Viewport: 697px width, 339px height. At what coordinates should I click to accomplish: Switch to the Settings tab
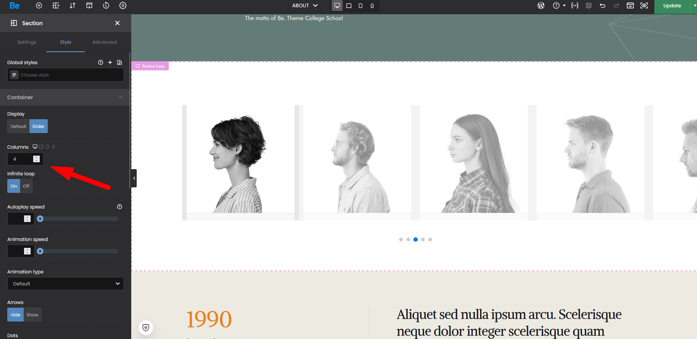tap(27, 42)
